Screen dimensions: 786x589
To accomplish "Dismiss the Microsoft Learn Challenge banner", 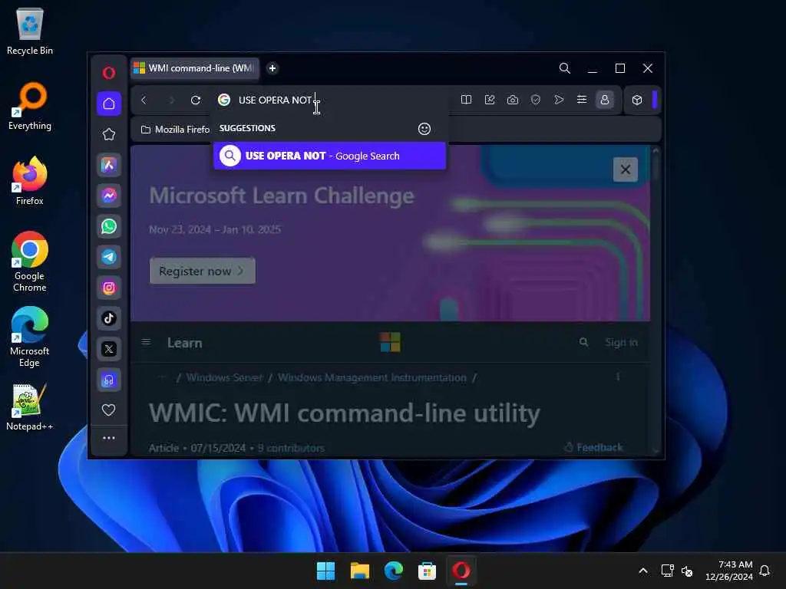I will [x=625, y=169].
